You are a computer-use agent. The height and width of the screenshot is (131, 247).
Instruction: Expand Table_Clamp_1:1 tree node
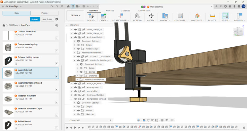tap(71, 30)
